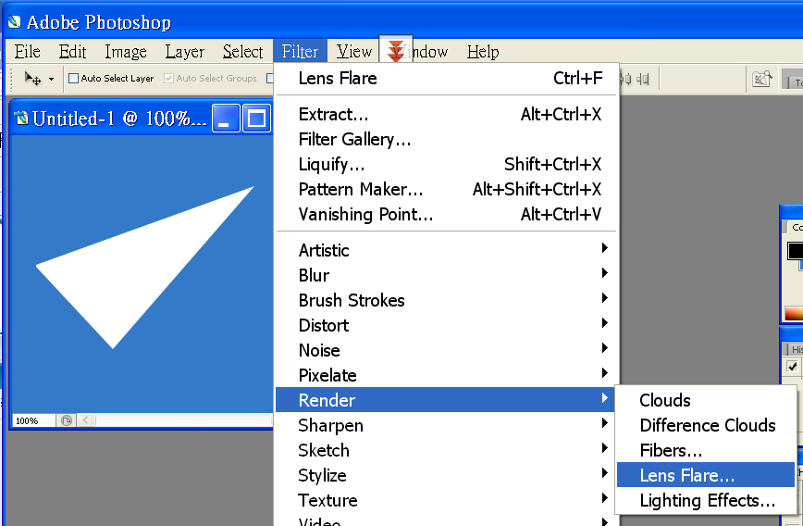Expand the Distort filter submenu
The height and width of the screenshot is (526, 803).
446,326
